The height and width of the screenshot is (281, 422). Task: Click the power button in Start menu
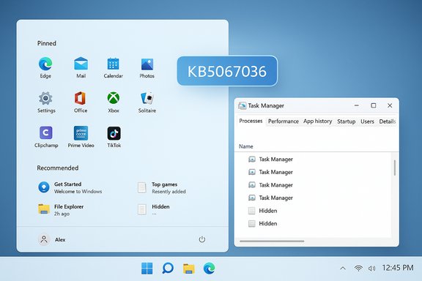pos(202,239)
